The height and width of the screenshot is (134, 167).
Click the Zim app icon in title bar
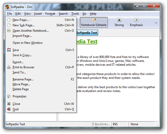point(7,7)
